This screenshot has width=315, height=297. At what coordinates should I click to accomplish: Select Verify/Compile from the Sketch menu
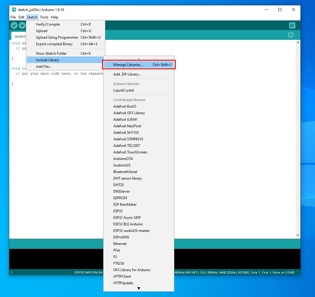tap(48, 24)
